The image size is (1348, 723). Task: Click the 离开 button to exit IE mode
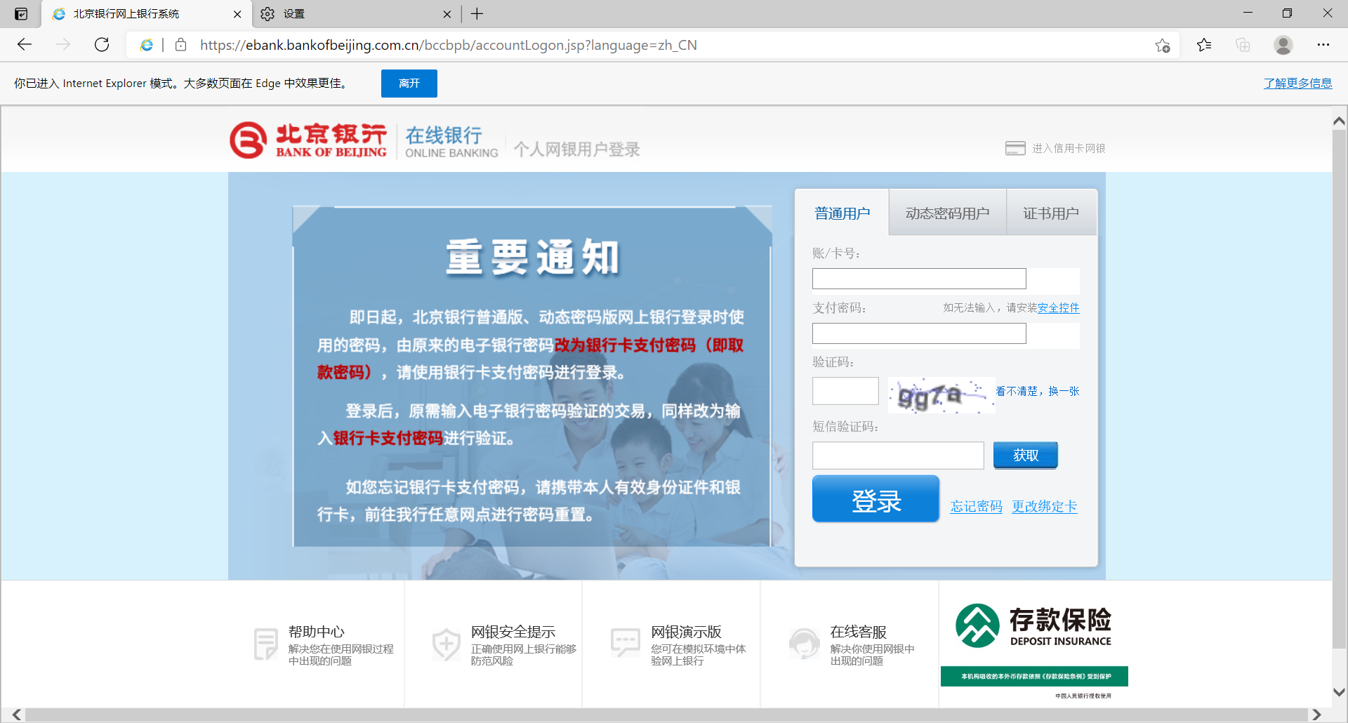coord(409,84)
